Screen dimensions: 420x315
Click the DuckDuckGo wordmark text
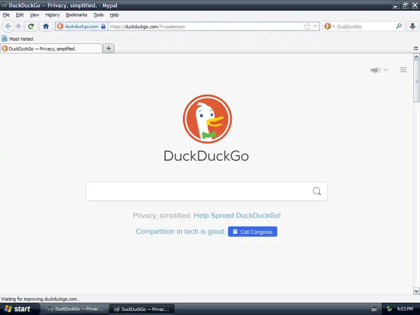[206, 156]
